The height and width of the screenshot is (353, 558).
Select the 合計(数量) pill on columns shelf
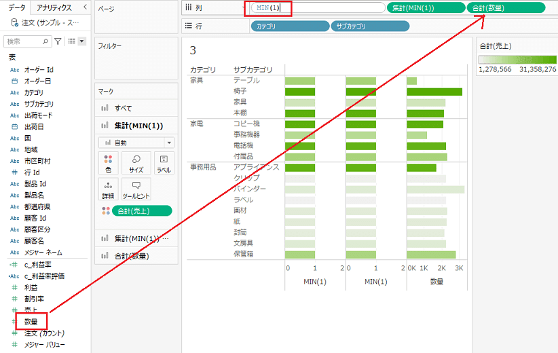click(506, 8)
